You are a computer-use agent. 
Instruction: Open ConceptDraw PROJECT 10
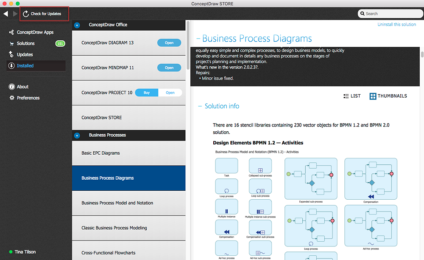point(170,93)
